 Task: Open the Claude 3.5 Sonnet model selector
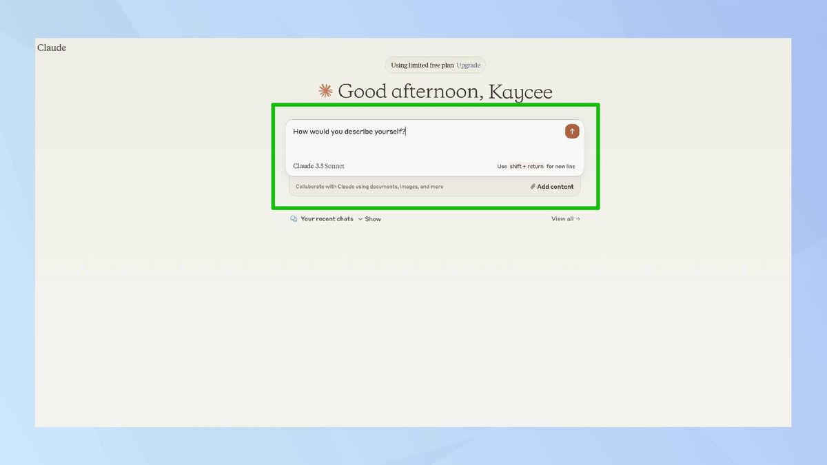tap(318, 166)
